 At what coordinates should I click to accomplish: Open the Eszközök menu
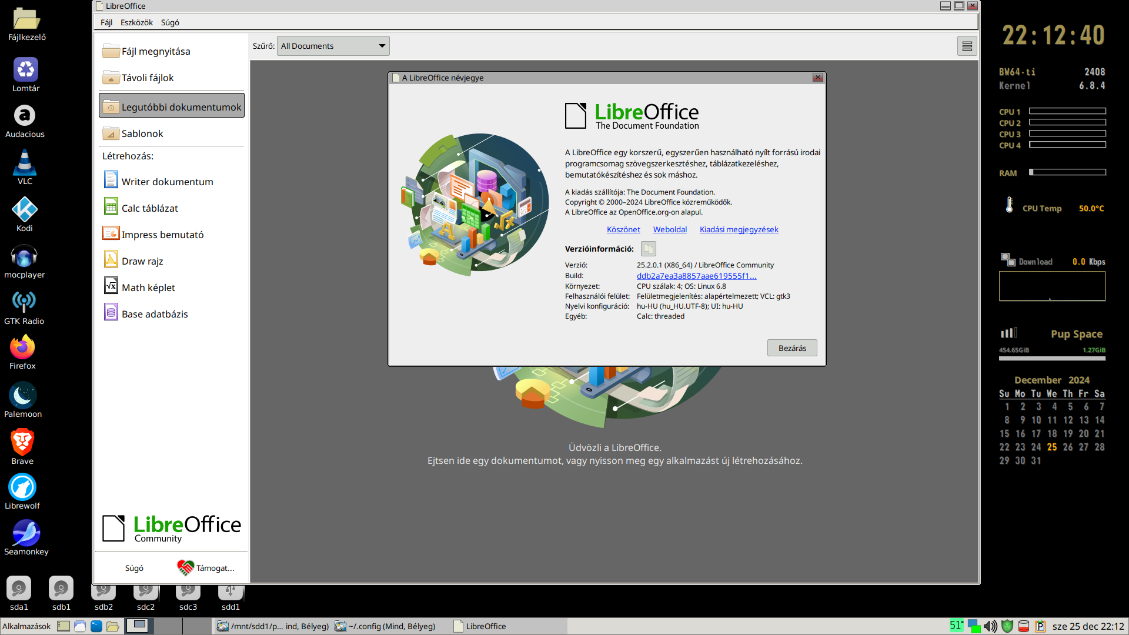click(x=136, y=22)
